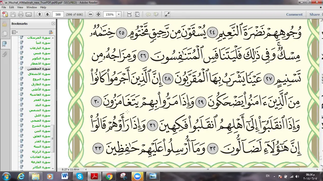Open the Edit menu

(12, 7)
